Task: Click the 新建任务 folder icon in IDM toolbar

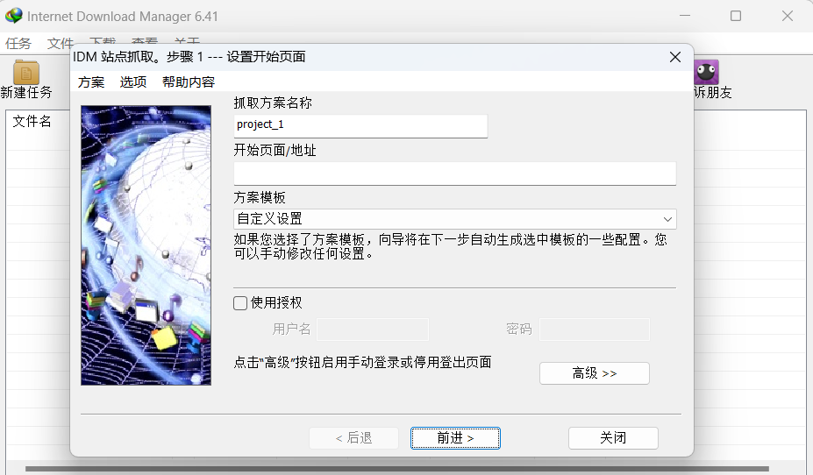Action: (26, 72)
